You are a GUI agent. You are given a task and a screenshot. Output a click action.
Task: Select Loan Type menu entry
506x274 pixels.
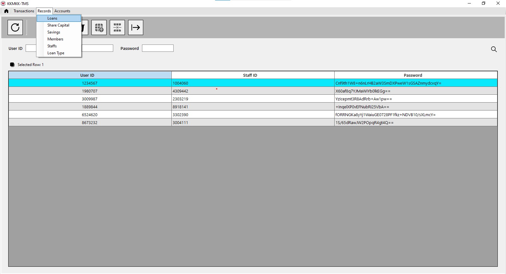[x=59, y=53]
